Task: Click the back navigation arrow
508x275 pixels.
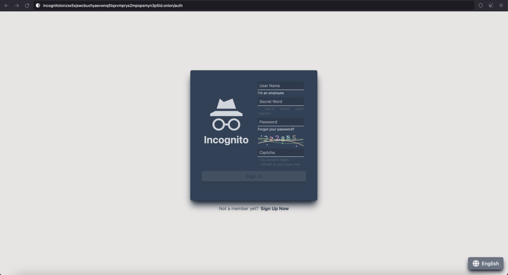Action: coord(6,5)
